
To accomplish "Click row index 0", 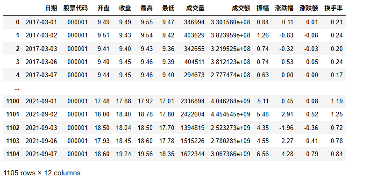I will pos(18,22).
